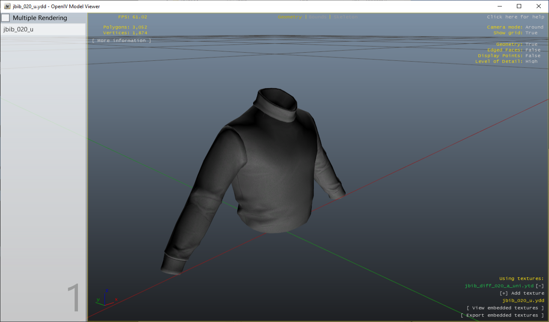Click the axis orientation gizmo
Screen dimensions: 549x322
click(106, 298)
